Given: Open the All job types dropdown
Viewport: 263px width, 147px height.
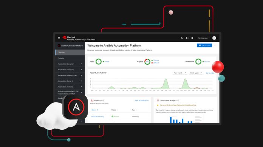Looking at the screenshot, I should tap(196, 73).
